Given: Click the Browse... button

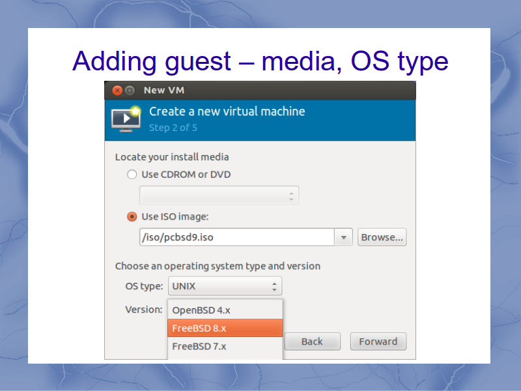Looking at the screenshot, I should pyautogui.click(x=382, y=237).
